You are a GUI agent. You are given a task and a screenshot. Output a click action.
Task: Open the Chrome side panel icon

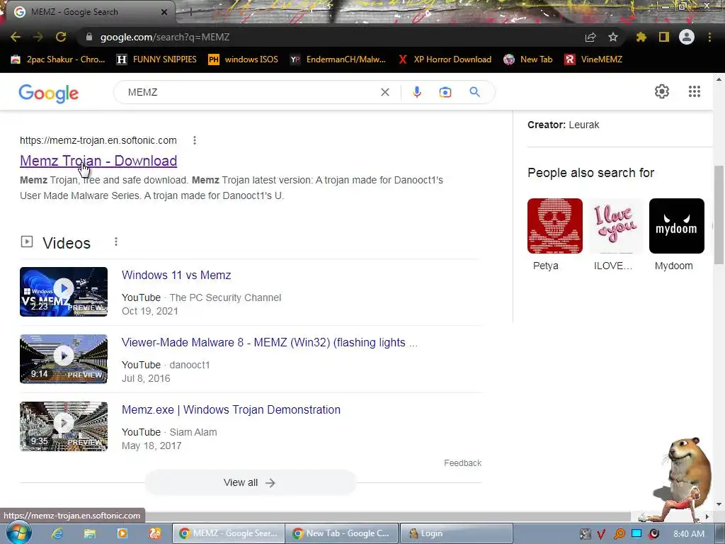664,37
